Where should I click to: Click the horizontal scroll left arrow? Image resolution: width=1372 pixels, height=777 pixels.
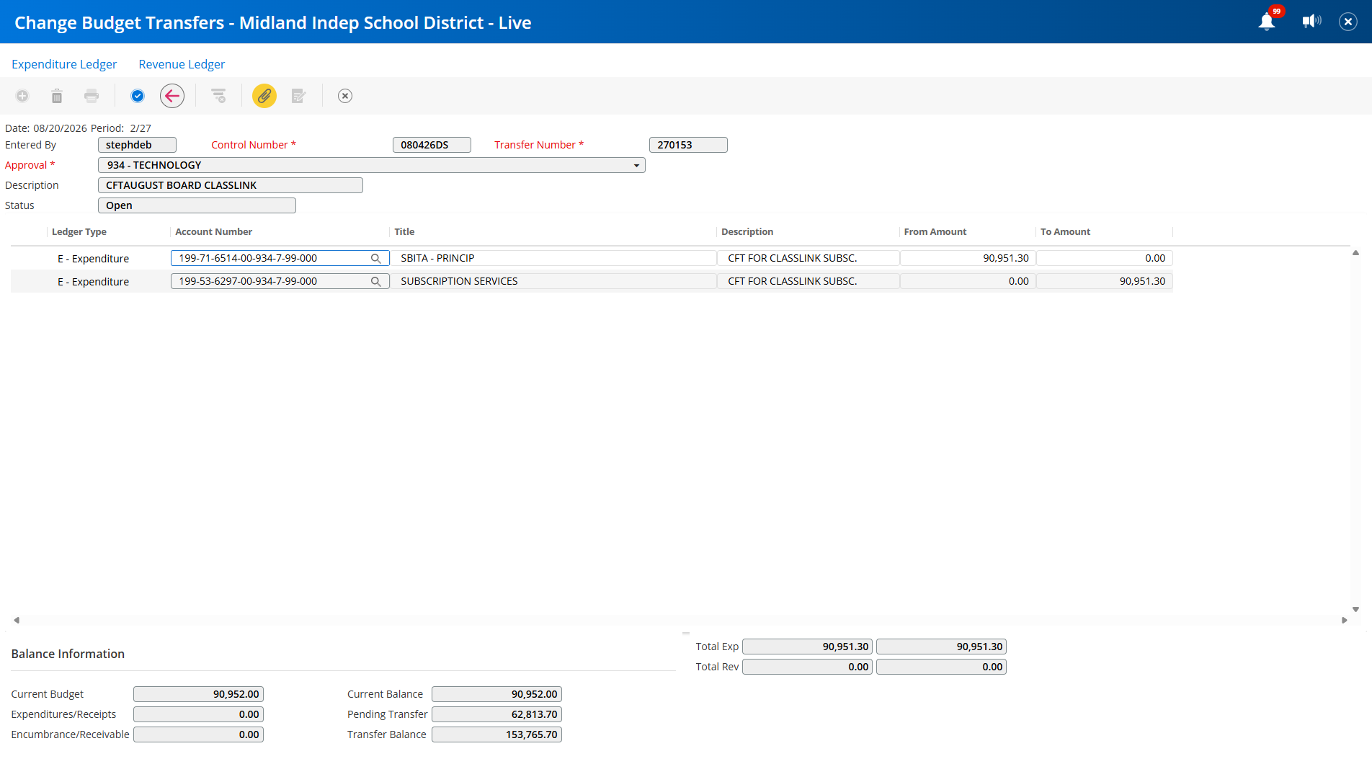16,620
